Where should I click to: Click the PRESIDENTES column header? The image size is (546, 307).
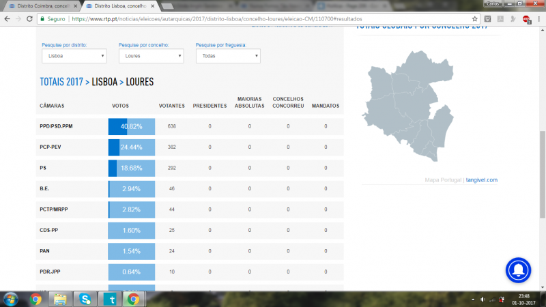point(210,106)
